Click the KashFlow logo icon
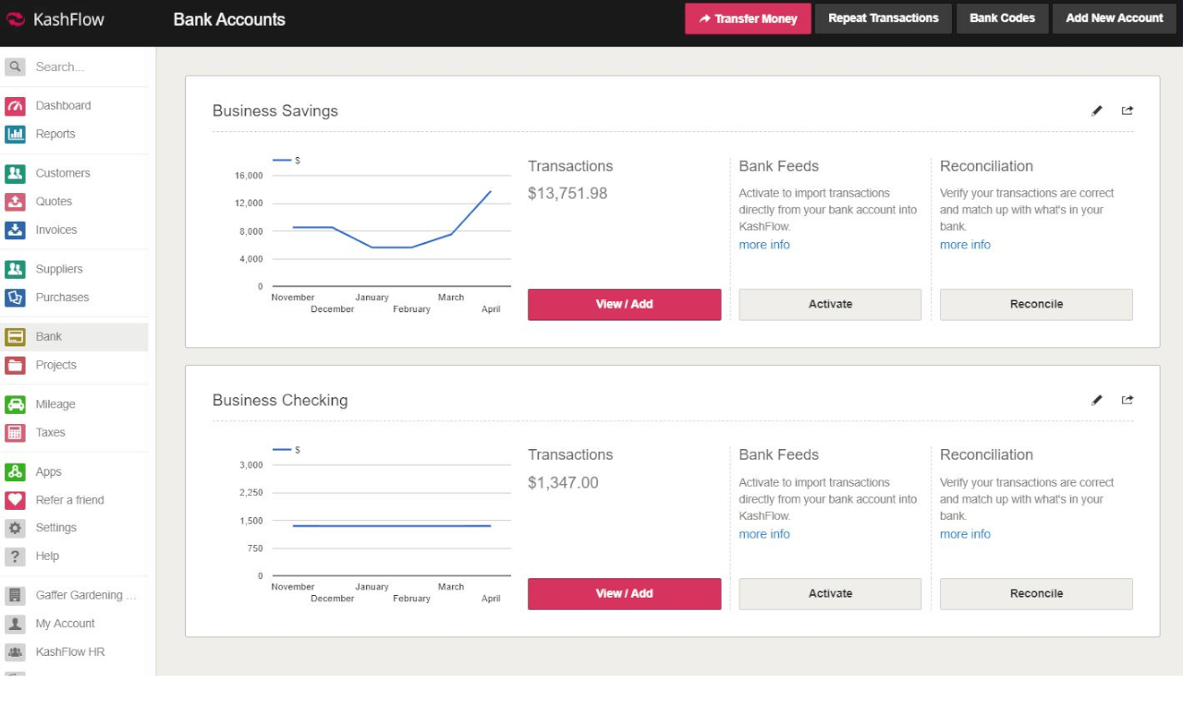 tap(16, 19)
